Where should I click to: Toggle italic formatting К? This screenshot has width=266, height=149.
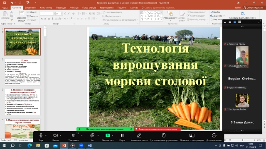tap(45, 19)
